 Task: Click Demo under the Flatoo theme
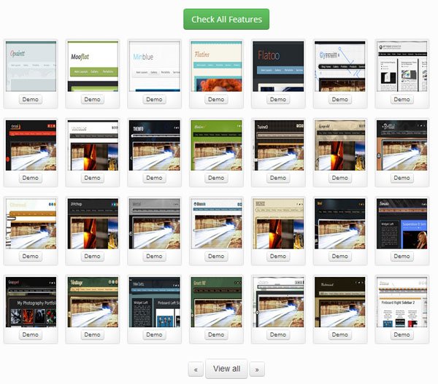[278, 100]
